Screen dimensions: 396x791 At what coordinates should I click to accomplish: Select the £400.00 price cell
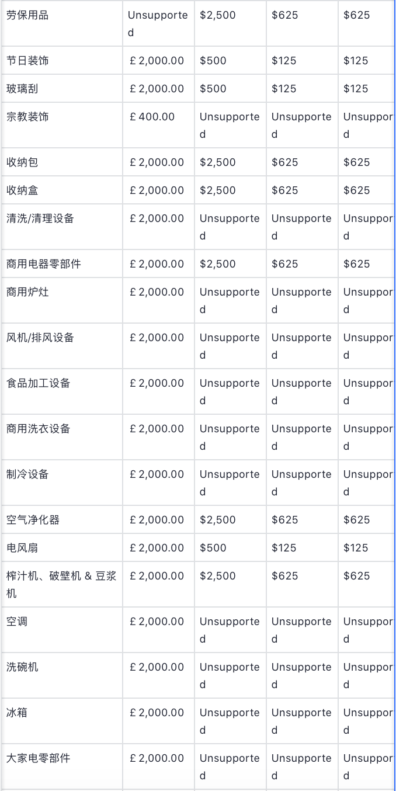pyautogui.click(x=152, y=117)
